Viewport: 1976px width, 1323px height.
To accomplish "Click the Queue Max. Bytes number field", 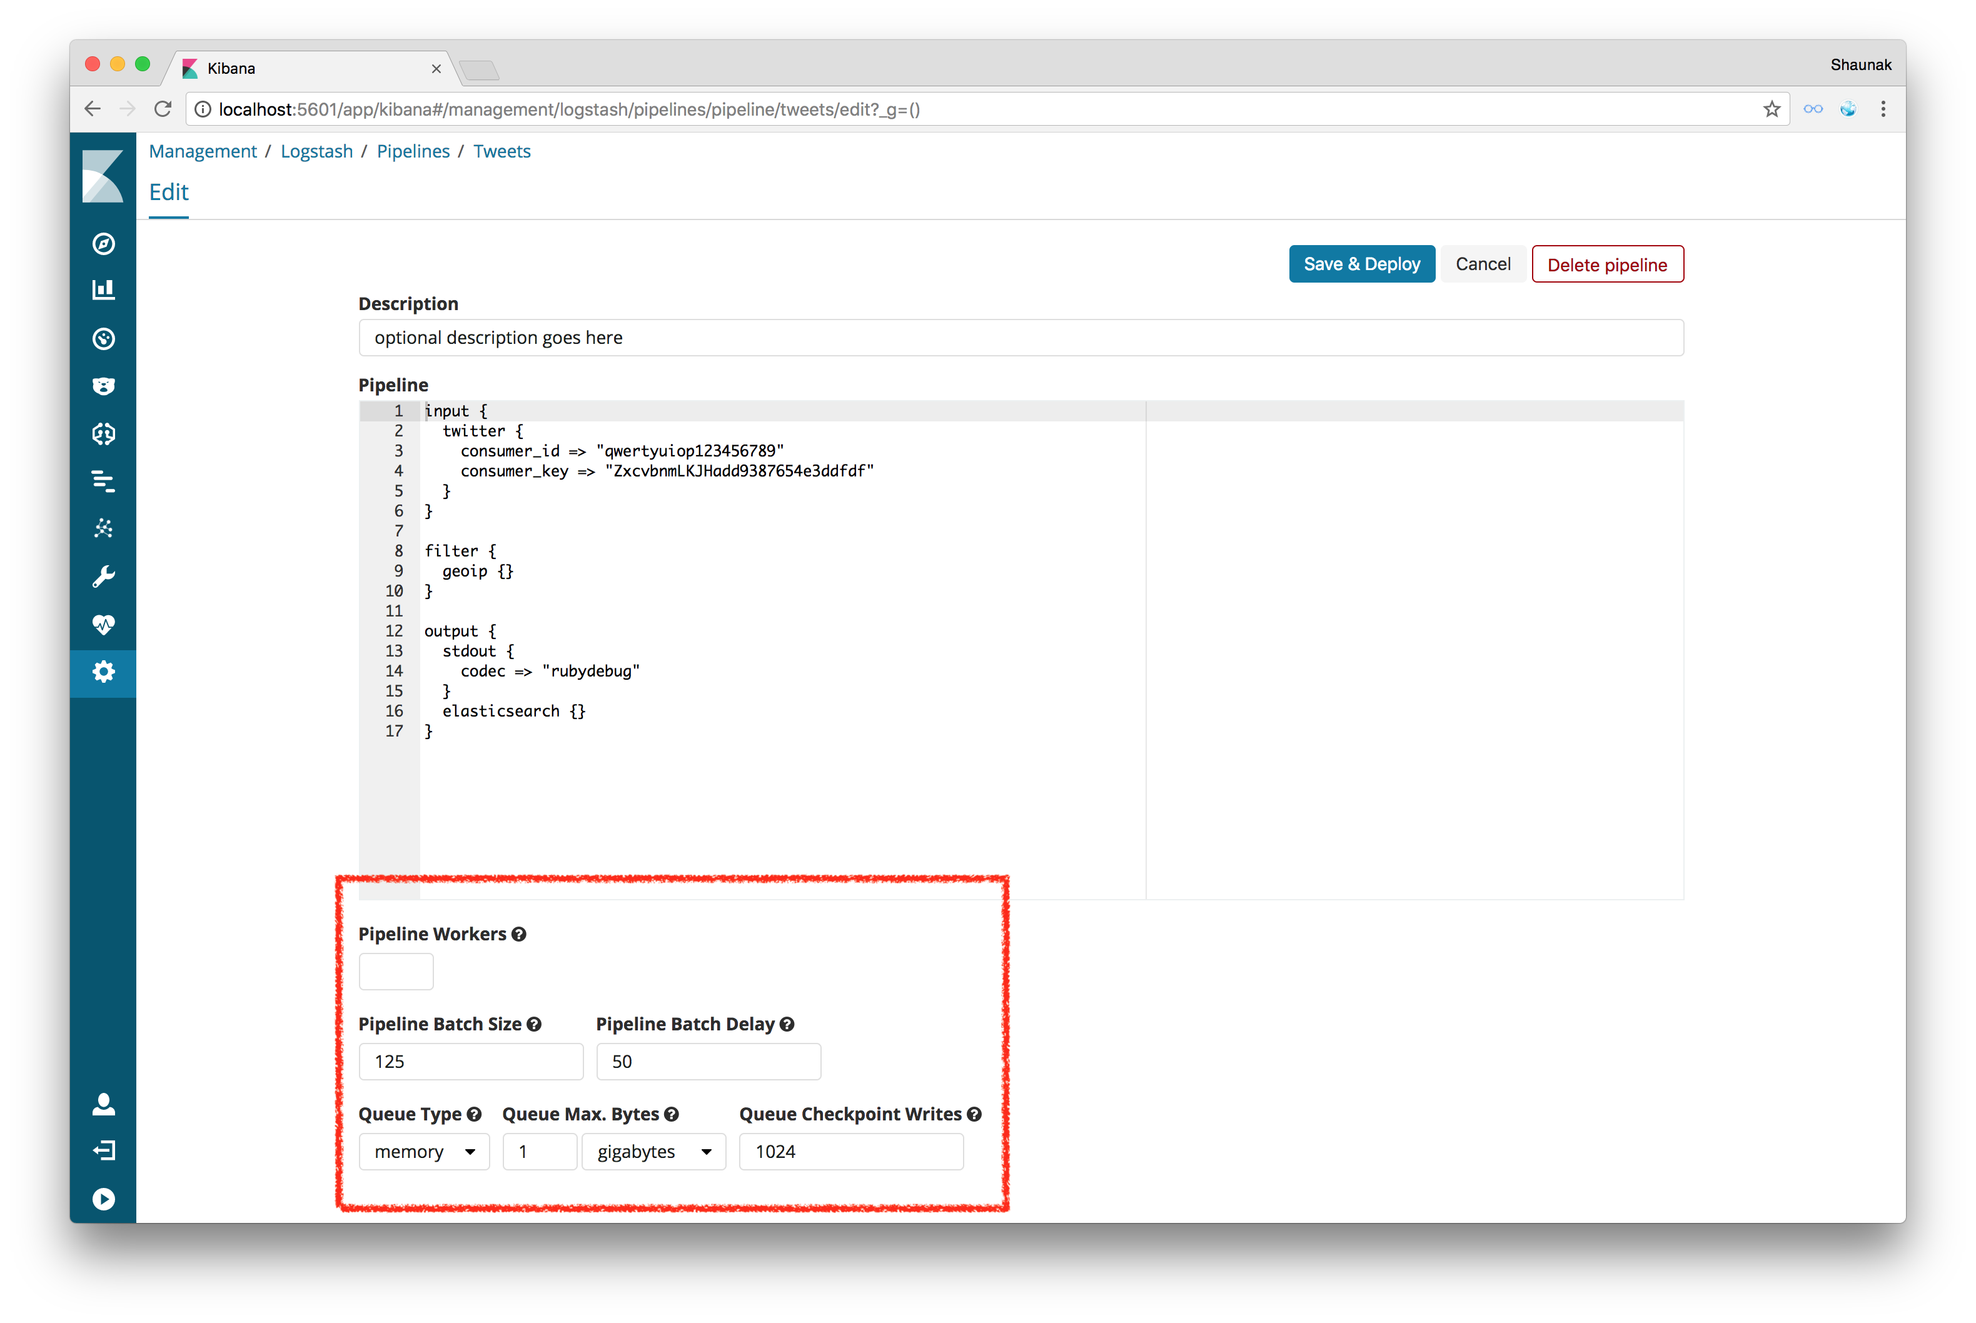I will click(x=540, y=1152).
